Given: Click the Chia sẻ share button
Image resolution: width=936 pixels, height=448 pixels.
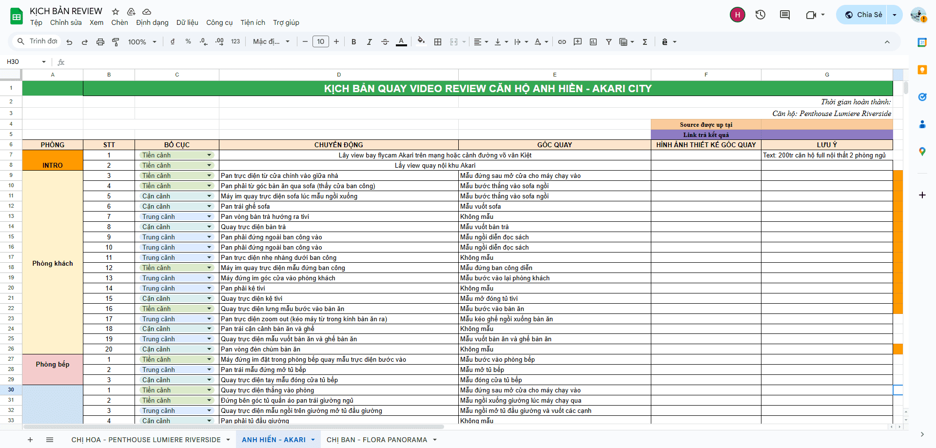Looking at the screenshot, I should click(x=863, y=15).
